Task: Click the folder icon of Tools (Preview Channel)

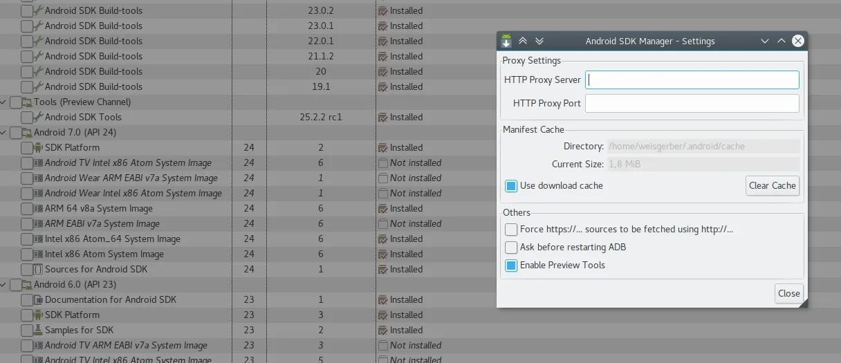Action: coord(27,102)
